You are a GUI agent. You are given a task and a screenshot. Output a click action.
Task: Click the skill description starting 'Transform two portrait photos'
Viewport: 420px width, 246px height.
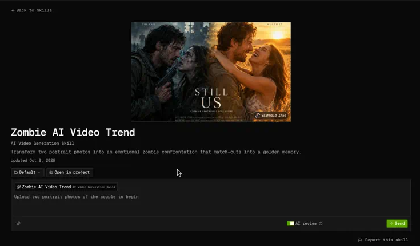[x=156, y=152]
